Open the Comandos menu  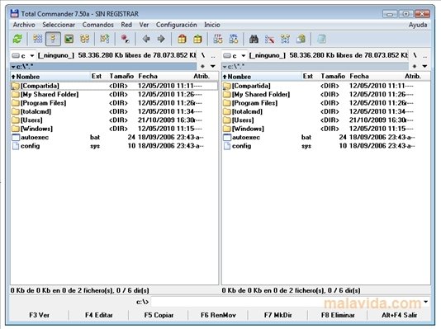pyautogui.click(x=98, y=25)
